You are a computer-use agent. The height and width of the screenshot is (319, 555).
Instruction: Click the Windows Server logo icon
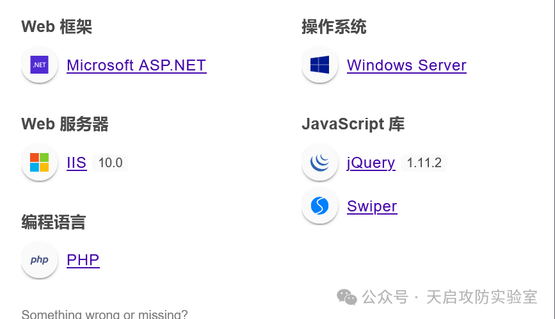click(319, 65)
